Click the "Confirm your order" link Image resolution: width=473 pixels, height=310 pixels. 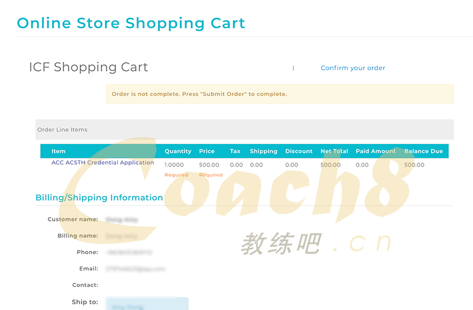tap(352, 68)
